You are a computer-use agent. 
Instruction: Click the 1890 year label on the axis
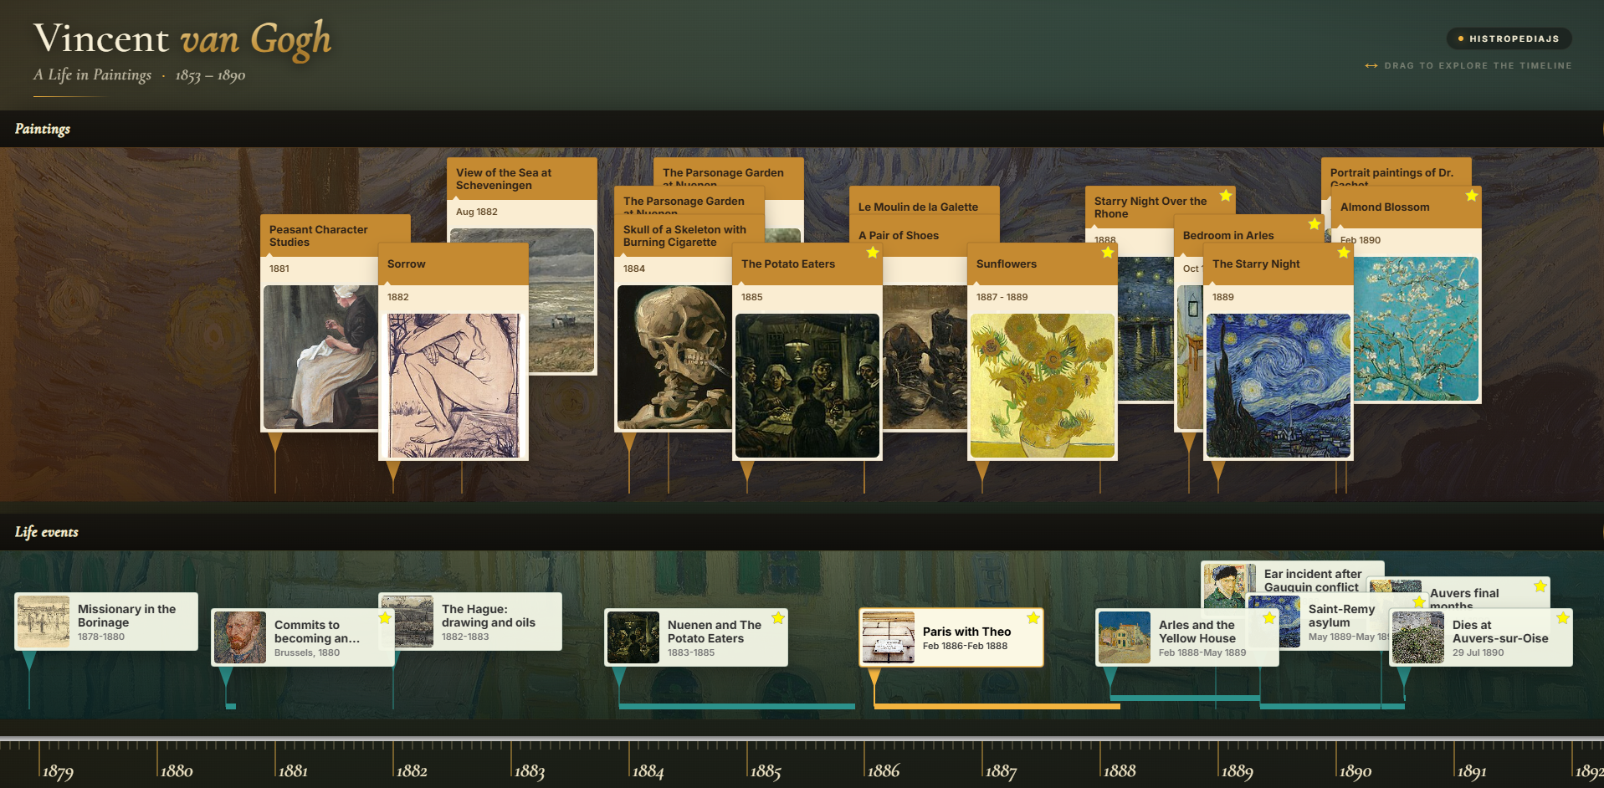(x=1355, y=771)
